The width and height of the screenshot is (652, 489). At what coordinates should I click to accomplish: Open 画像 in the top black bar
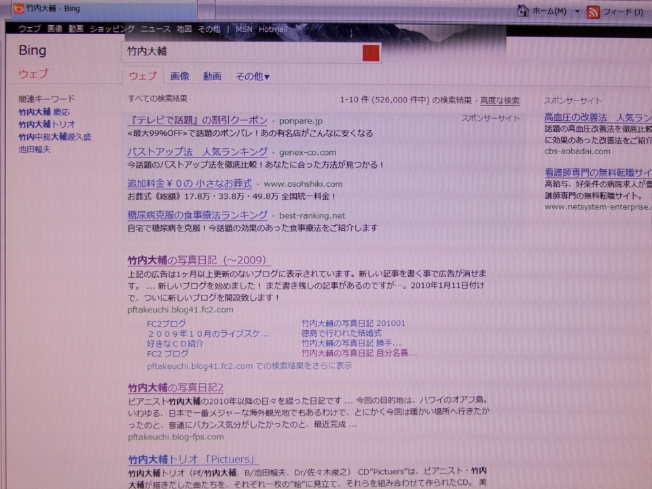click(55, 29)
